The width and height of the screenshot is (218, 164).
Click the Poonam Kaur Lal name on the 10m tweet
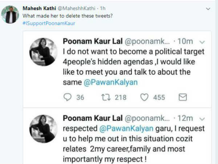(93, 42)
